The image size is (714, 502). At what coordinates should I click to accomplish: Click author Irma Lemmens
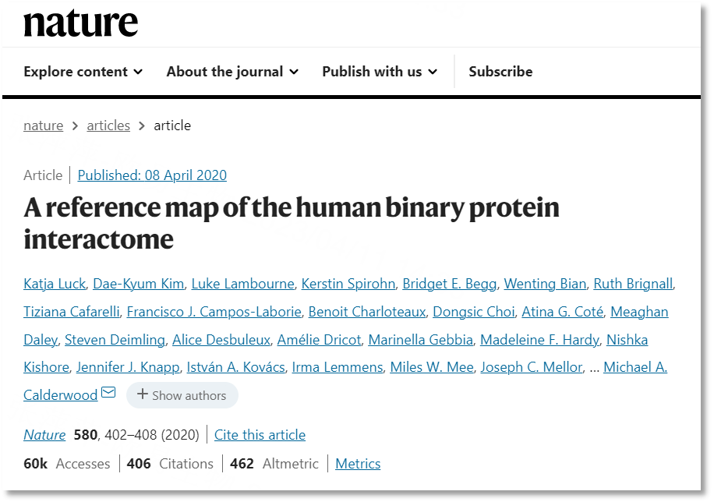click(x=338, y=367)
